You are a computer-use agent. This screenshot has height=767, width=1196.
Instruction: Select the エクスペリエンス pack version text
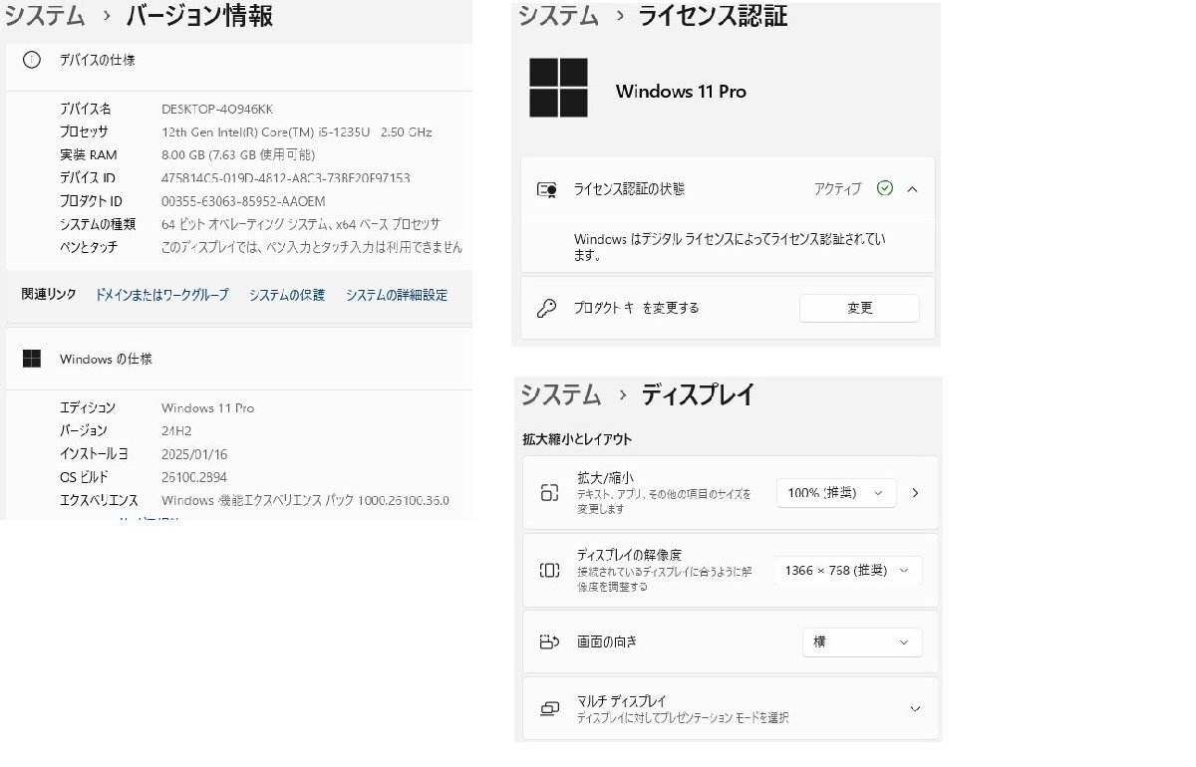pyautogui.click(x=305, y=500)
